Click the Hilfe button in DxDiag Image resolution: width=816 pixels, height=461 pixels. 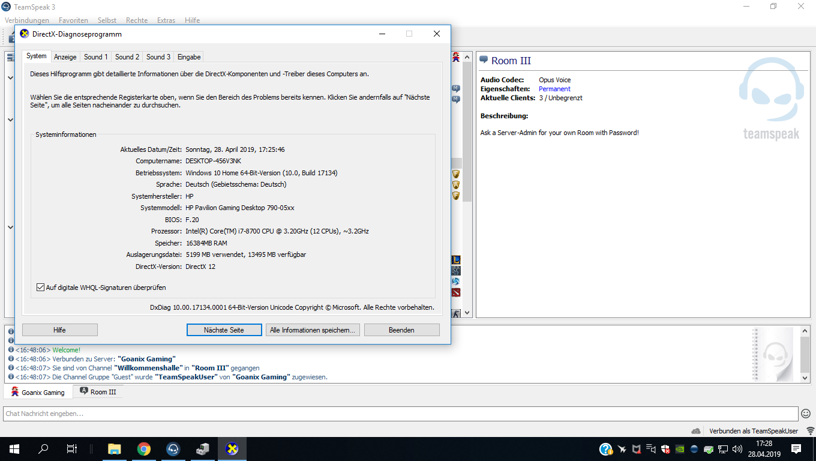pyautogui.click(x=60, y=330)
